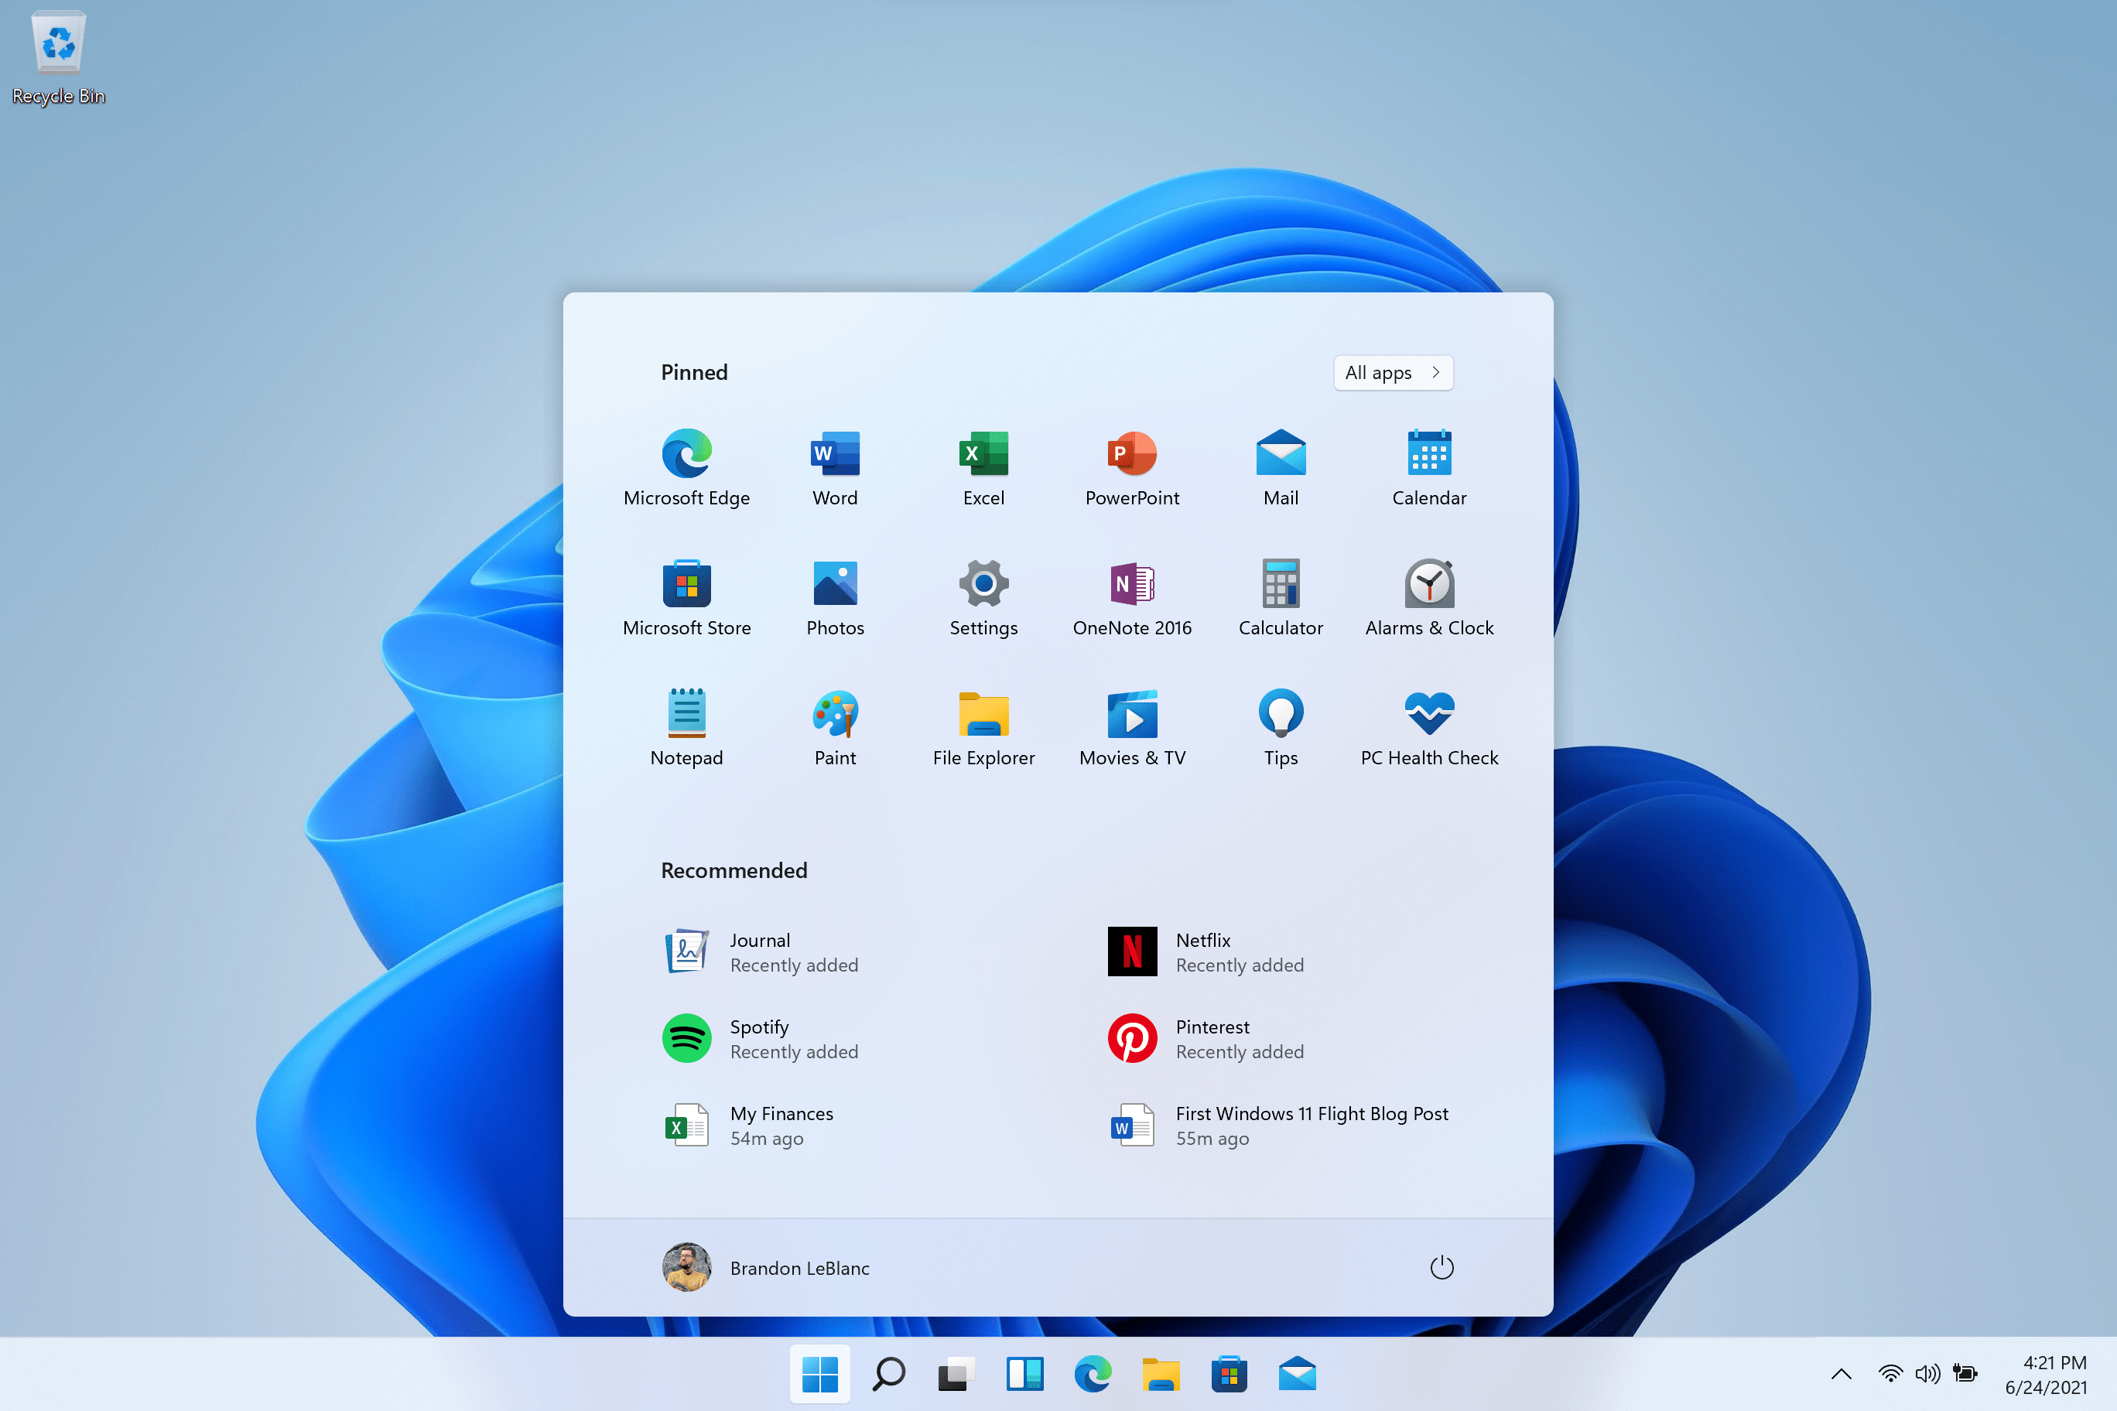Launch Microsoft Word
This screenshot has width=2117, height=1411.
tap(833, 455)
